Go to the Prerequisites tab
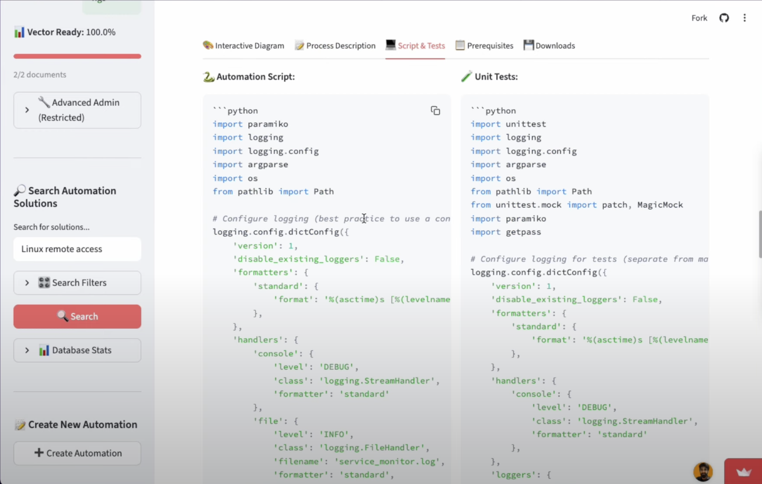Image resolution: width=762 pixels, height=484 pixels. point(484,46)
